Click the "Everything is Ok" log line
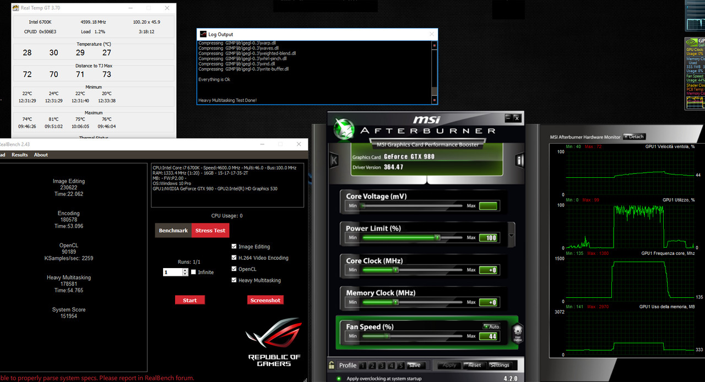 point(214,79)
